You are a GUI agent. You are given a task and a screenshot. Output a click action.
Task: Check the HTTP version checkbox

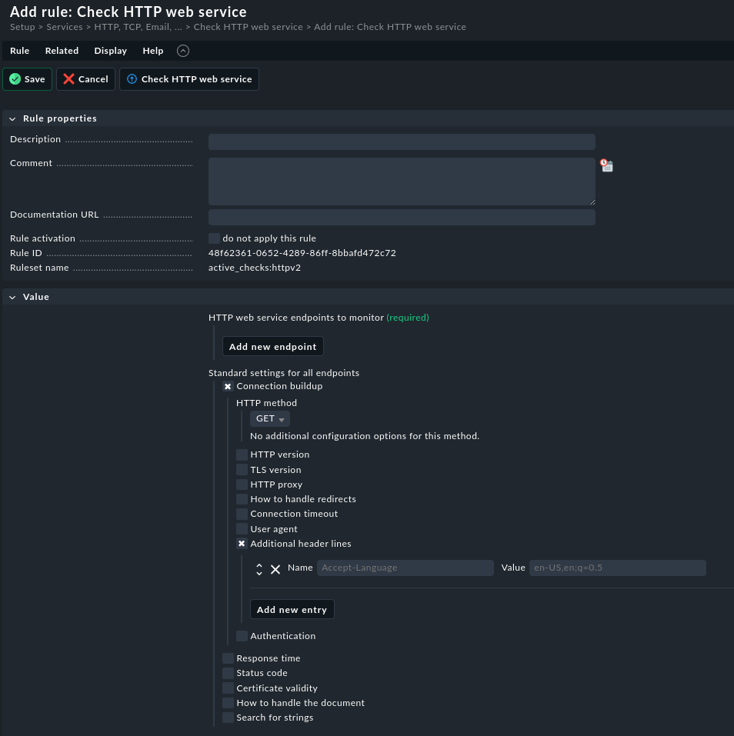(x=242, y=455)
